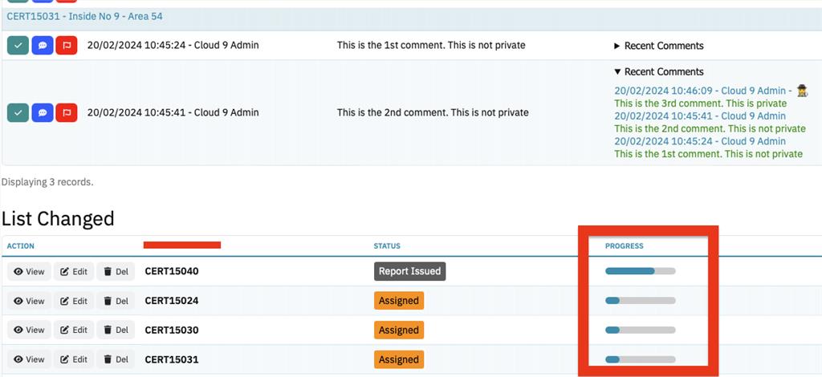Viewport: 822px width, 377px height.
Task: Expand the collapsed Recent Comments section
Action: (x=658, y=46)
